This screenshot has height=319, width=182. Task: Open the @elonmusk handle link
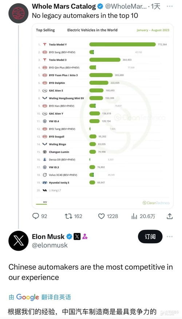click(x=50, y=245)
